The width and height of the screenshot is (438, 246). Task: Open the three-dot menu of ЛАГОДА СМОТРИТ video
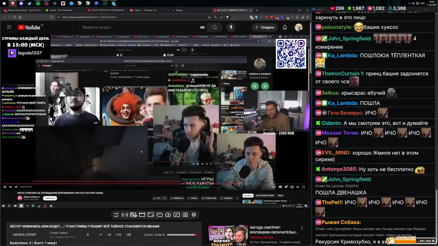pos(302,228)
